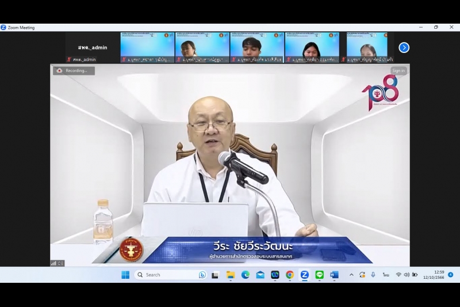This screenshot has width=460, height=307.
Task: Select the male participant's video thumbnail in the top strip
Action: click(257, 47)
